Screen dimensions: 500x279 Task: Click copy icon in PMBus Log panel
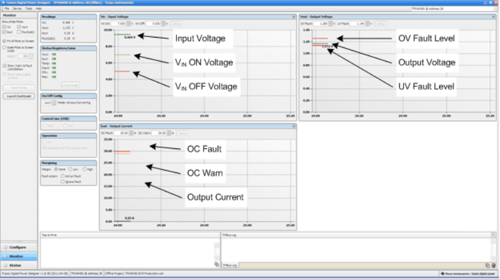487,264
